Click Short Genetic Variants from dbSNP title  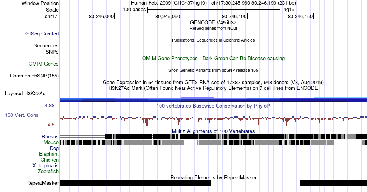click(x=213, y=70)
